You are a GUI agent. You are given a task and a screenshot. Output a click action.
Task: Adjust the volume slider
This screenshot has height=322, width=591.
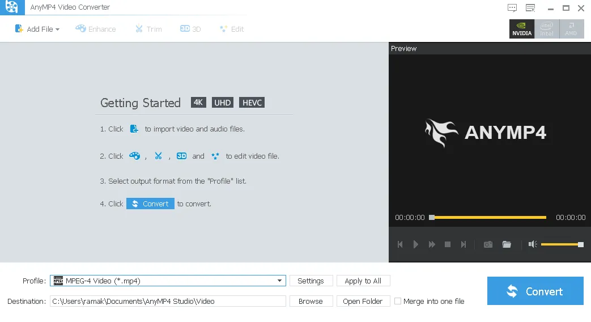pos(561,244)
